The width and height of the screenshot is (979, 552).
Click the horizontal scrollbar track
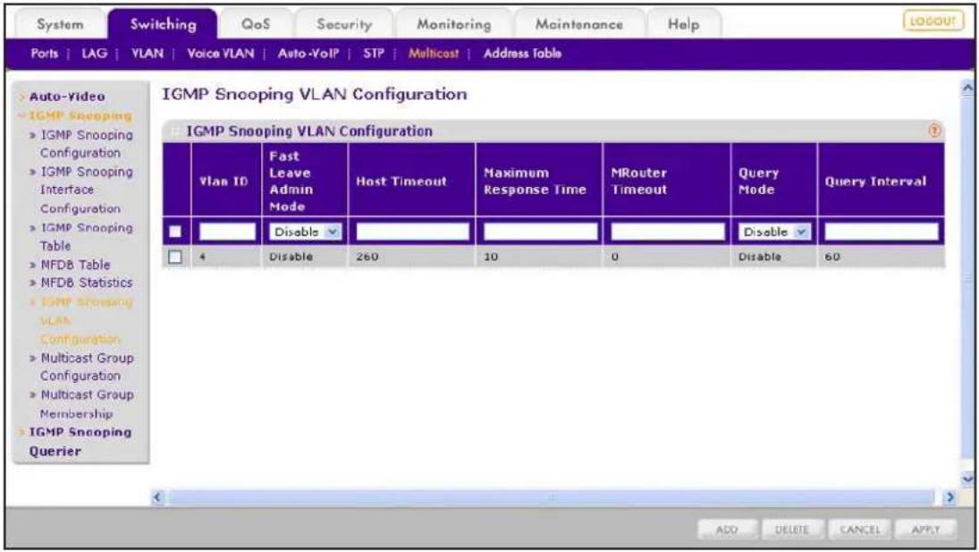point(552,497)
